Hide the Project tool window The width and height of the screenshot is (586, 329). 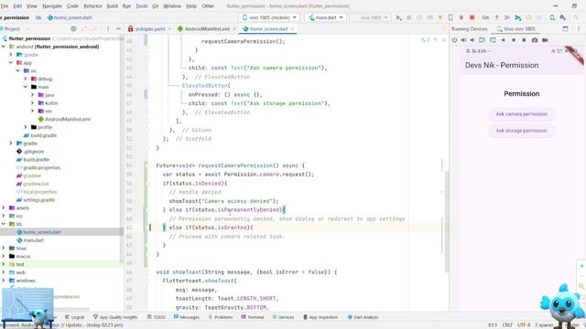pyautogui.click(x=118, y=28)
